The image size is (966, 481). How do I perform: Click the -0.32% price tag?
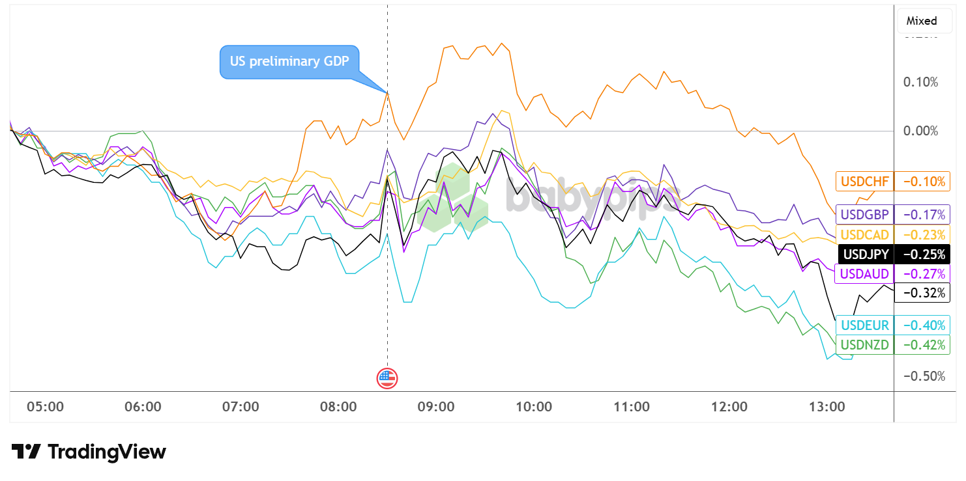pos(922,293)
